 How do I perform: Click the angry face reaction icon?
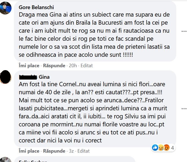click(166, 147)
